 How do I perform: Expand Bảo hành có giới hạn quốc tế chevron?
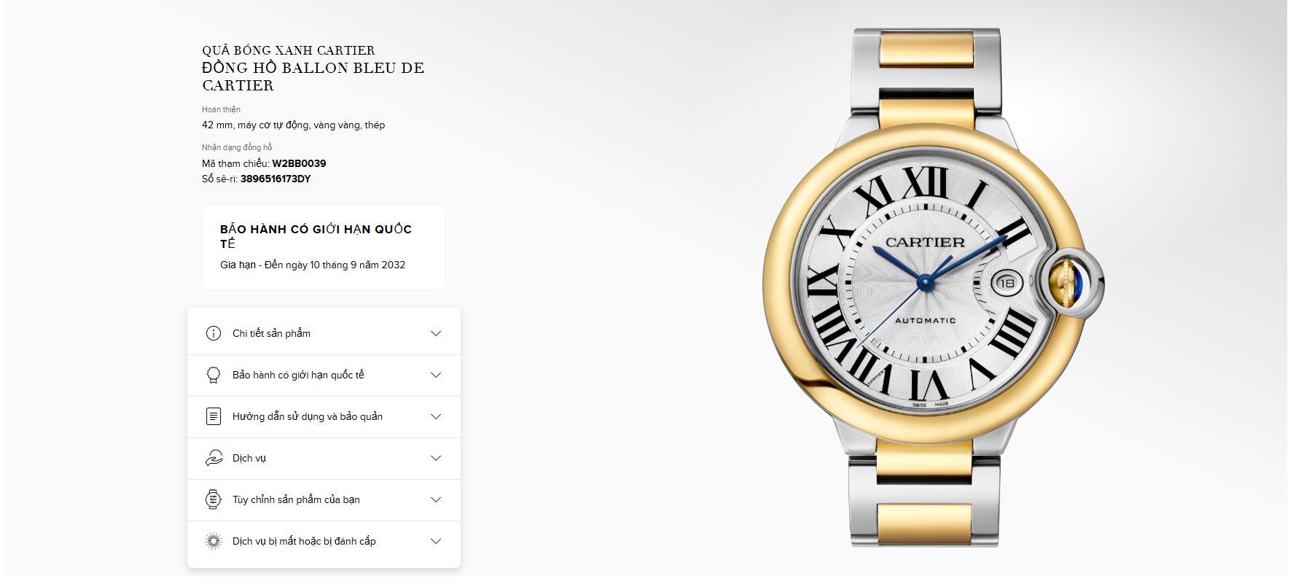(436, 375)
